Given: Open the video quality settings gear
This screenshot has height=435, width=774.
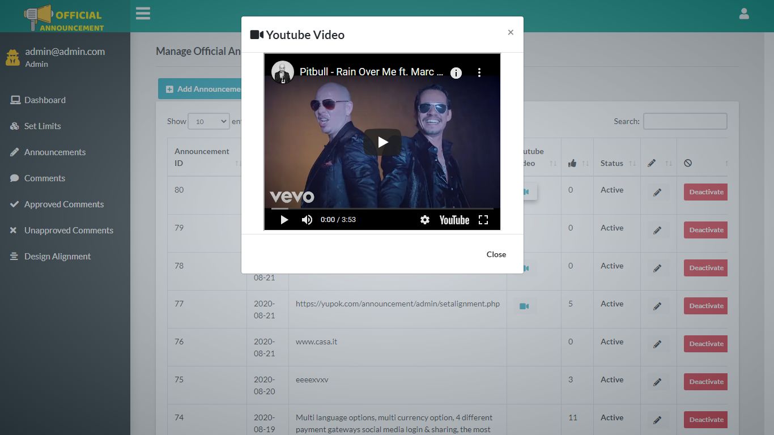Looking at the screenshot, I should [x=425, y=219].
